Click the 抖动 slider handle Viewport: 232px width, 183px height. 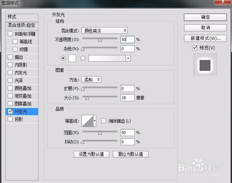[83, 142]
